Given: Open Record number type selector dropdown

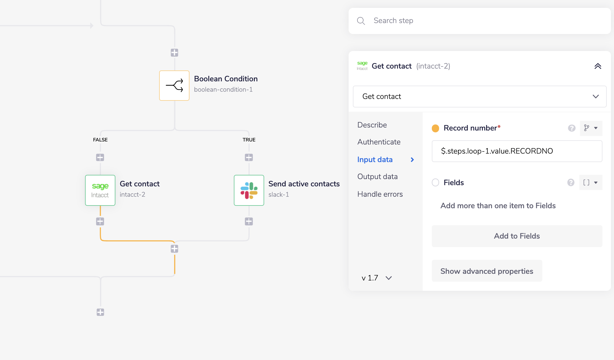Looking at the screenshot, I should coord(591,128).
